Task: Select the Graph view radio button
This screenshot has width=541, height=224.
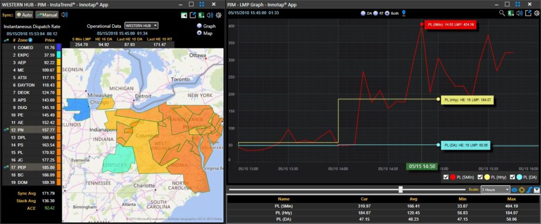Action: click(199, 26)
